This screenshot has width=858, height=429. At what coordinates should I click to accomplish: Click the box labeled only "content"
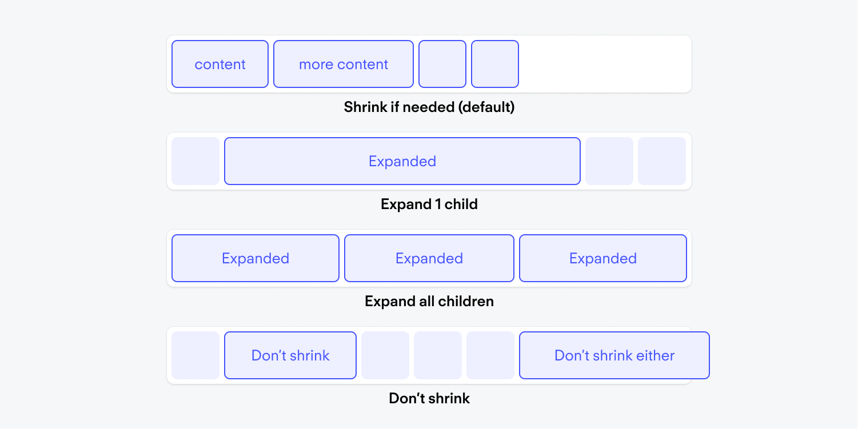pos(220,64)
